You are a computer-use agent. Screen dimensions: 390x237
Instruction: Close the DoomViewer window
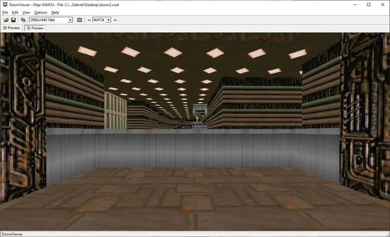(382, 4)
